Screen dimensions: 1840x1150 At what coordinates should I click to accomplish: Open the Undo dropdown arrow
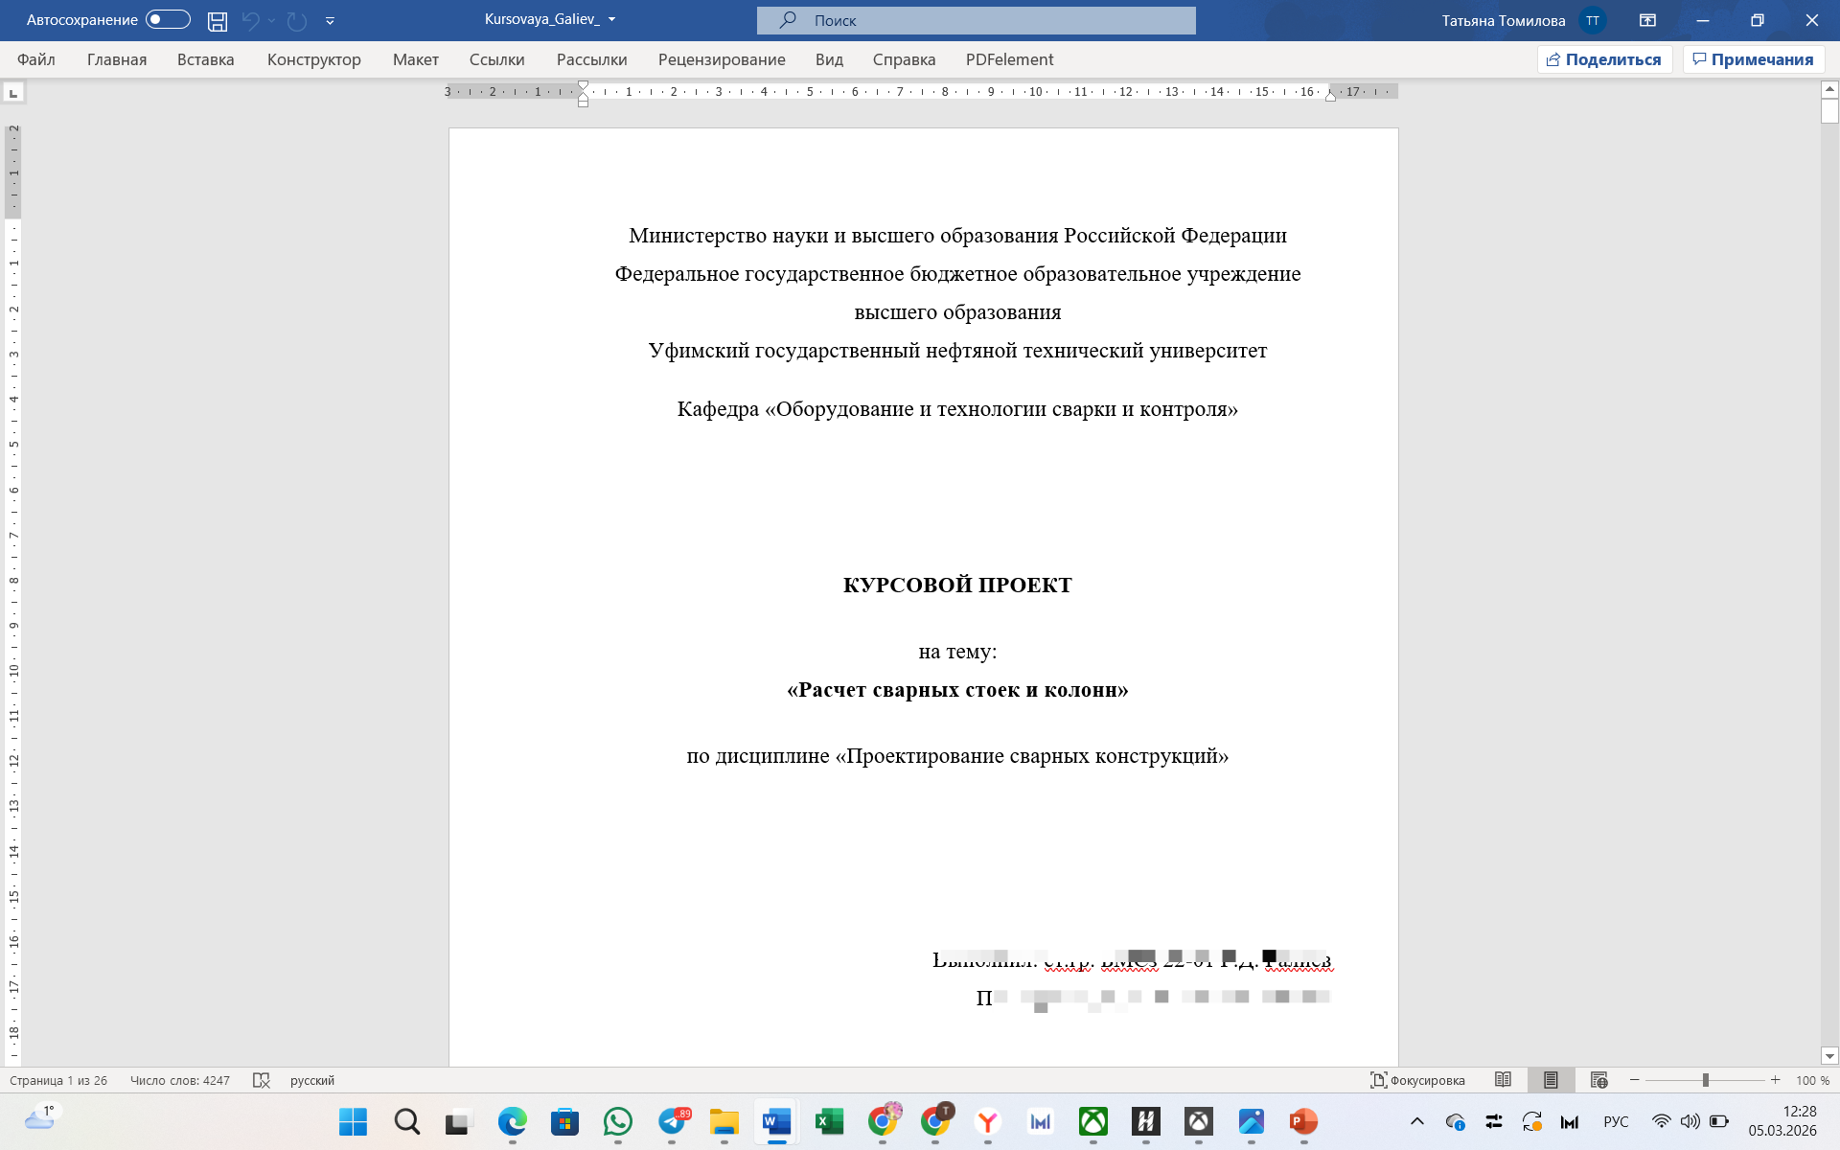271,21
